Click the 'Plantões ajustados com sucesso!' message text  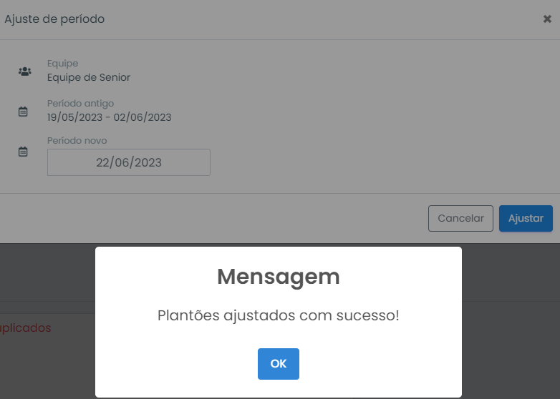279,315
